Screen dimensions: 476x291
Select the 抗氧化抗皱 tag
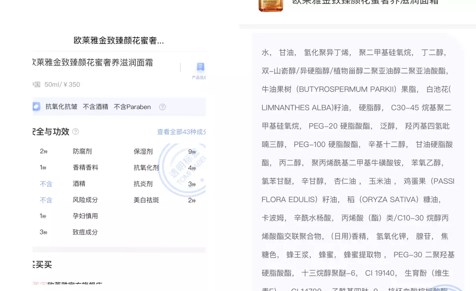tap(61, 107)
